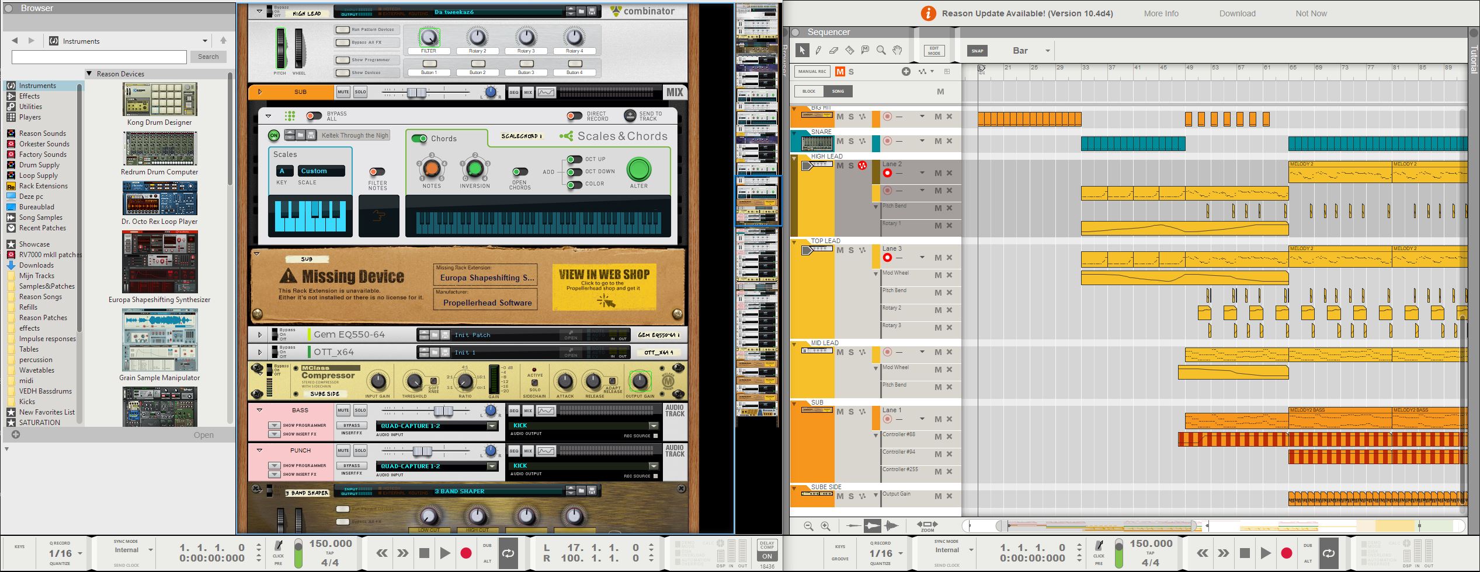
Task: Select Players in Browser list
Action: point(30,117)
